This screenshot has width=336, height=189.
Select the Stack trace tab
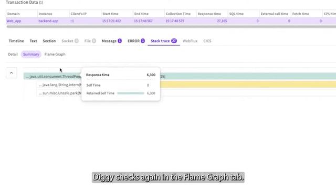tap(164, 41)
